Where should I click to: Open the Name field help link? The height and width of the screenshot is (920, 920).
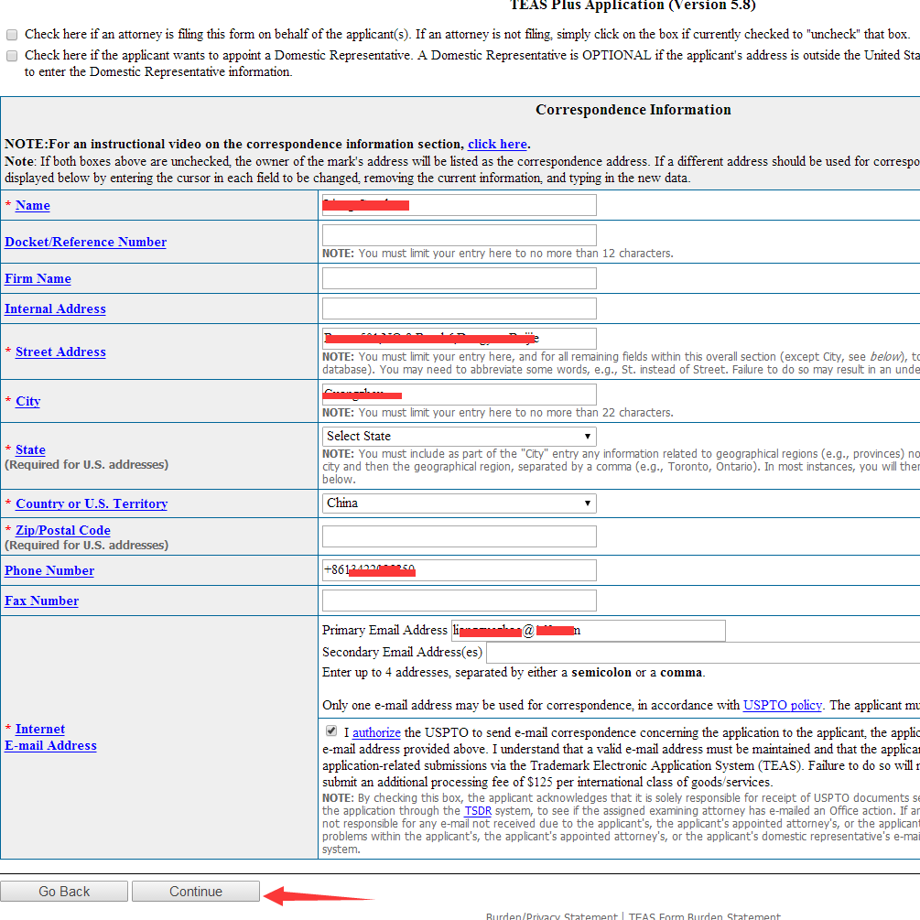[x=33, y=205]
